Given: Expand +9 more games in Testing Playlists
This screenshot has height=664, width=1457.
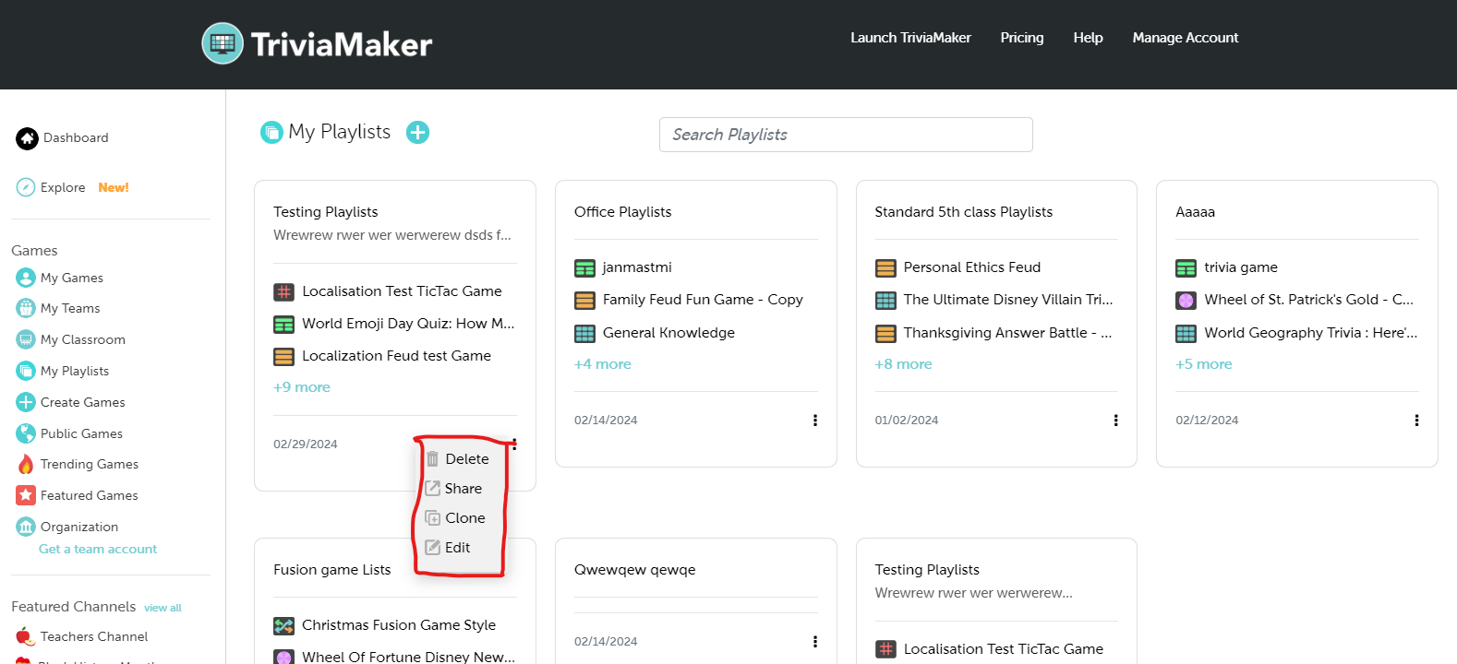Looking at the screenshot, I should click(x=302, y=387).
